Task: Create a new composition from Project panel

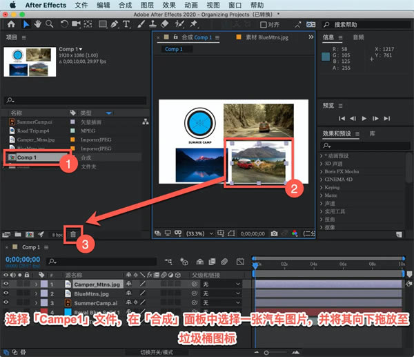Action: 30,234
